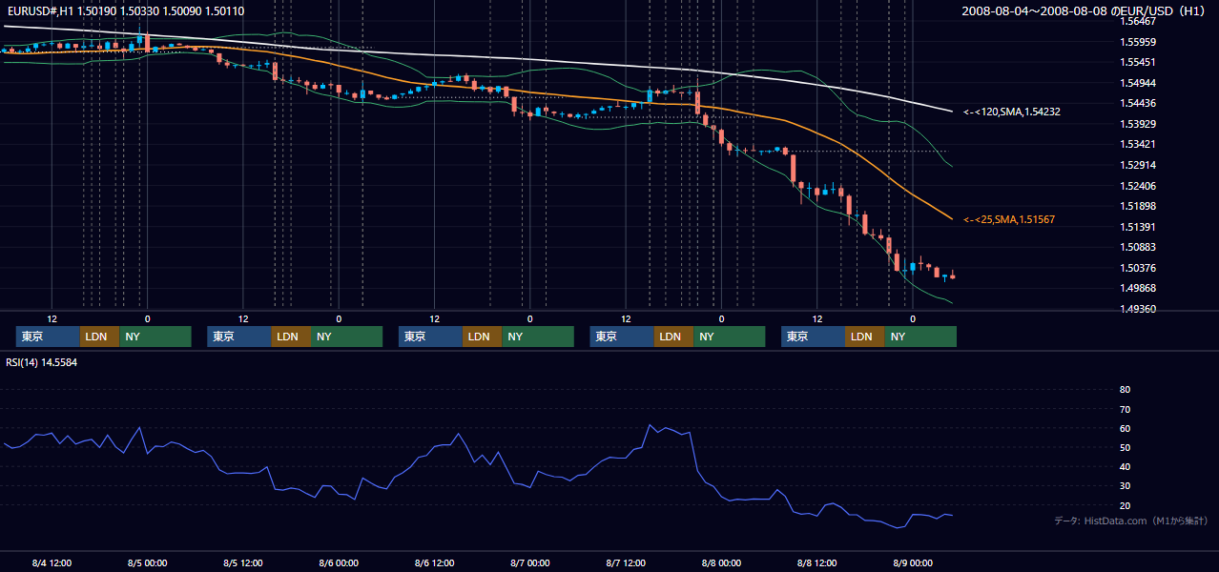Click RSI scale level 60

pos(1125,428)
